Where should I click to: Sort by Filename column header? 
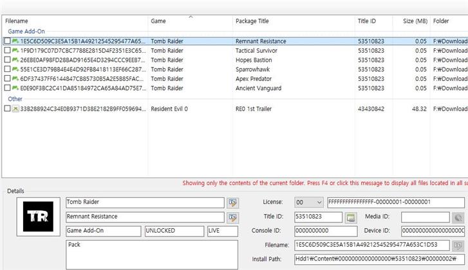point(17,21)
